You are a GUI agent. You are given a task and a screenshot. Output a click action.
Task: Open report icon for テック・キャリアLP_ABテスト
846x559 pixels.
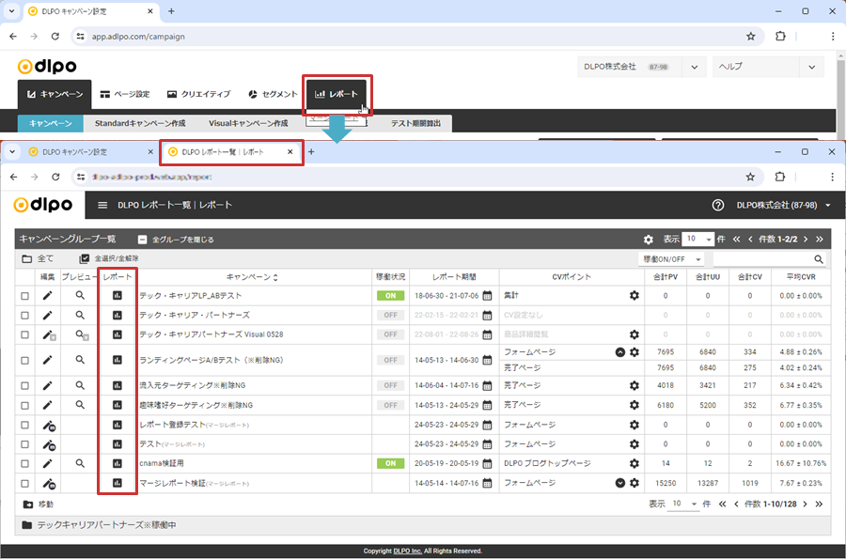coord(117,295)
